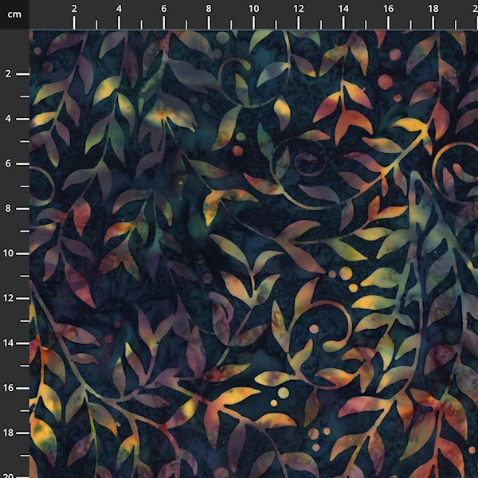
Task: Click the 10 mark on the left ruler
Action: click(x=8, y=253)
